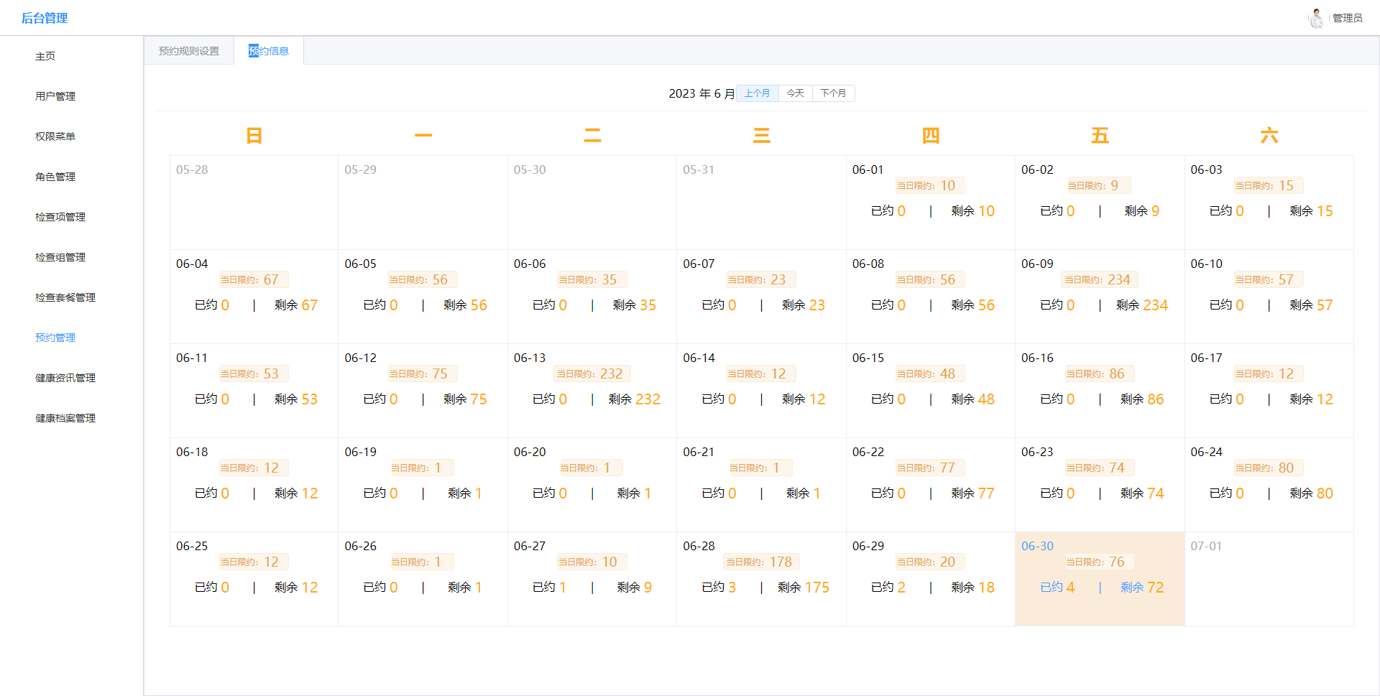1380x696 pixels.
Task: Navigate to 检查项管理
Action: pyautogui.click(x=60, y=217)
